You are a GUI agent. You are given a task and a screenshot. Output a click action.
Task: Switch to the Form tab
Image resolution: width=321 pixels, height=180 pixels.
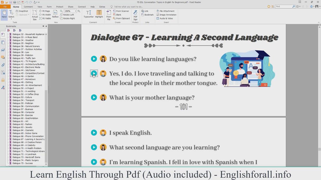point(49,7)
